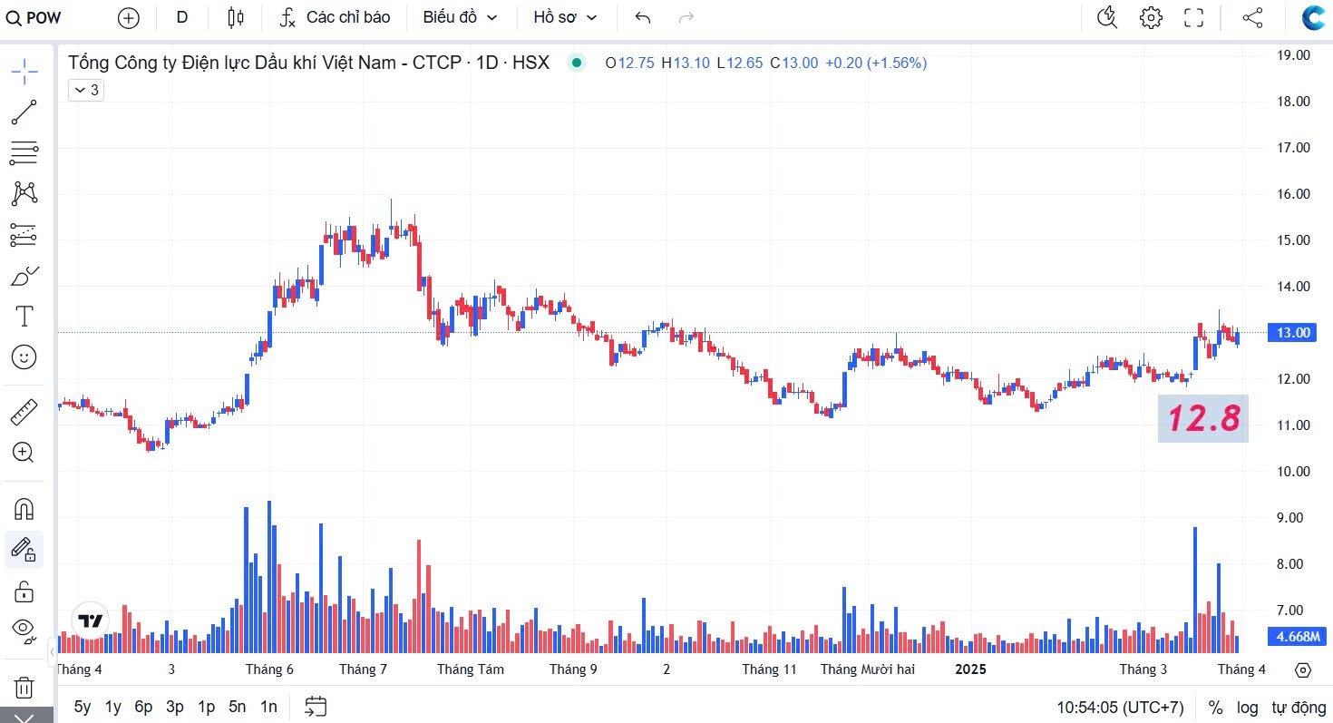
Task: Open the Fibonacci retracement tools
Action: click(24, 154)
